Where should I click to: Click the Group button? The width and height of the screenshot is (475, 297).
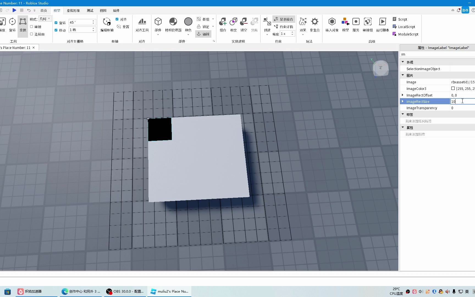click(203, 19)
